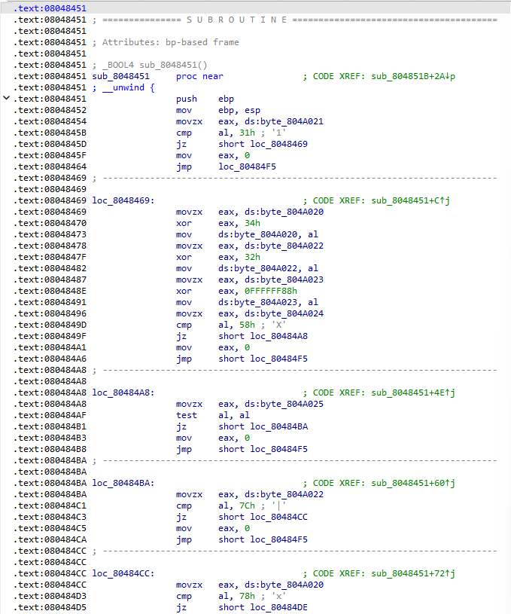The image size is (511, 614).
Task: Select the 34h constant in the xor at 08048470
Action: point(252,223)
